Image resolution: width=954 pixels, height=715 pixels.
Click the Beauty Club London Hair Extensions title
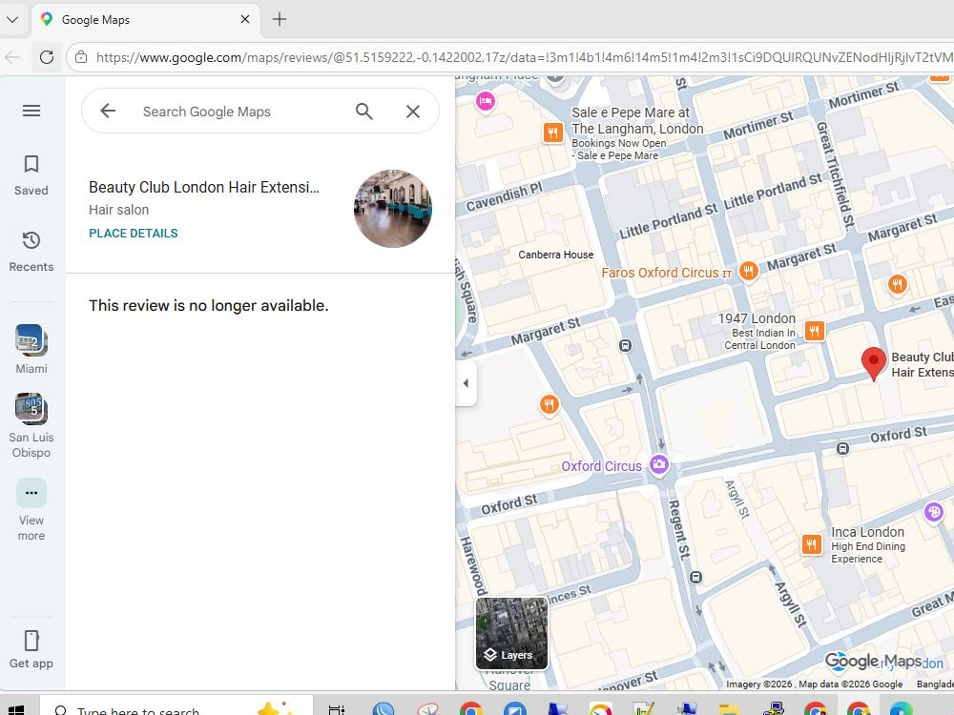(x=204, y=187)
